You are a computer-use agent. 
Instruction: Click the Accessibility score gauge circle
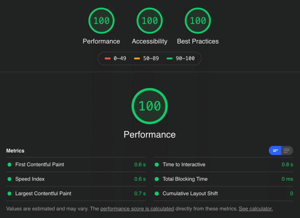coord(150,21)
